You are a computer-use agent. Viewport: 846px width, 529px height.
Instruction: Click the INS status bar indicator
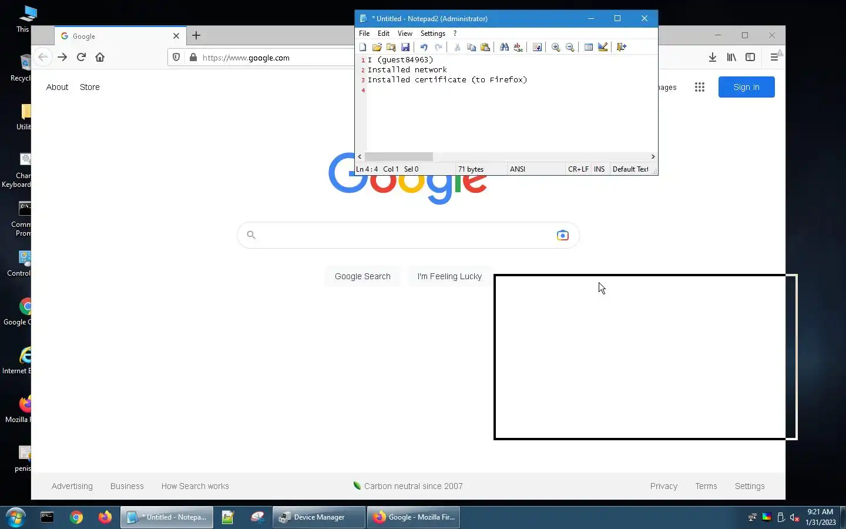point(599,169)
